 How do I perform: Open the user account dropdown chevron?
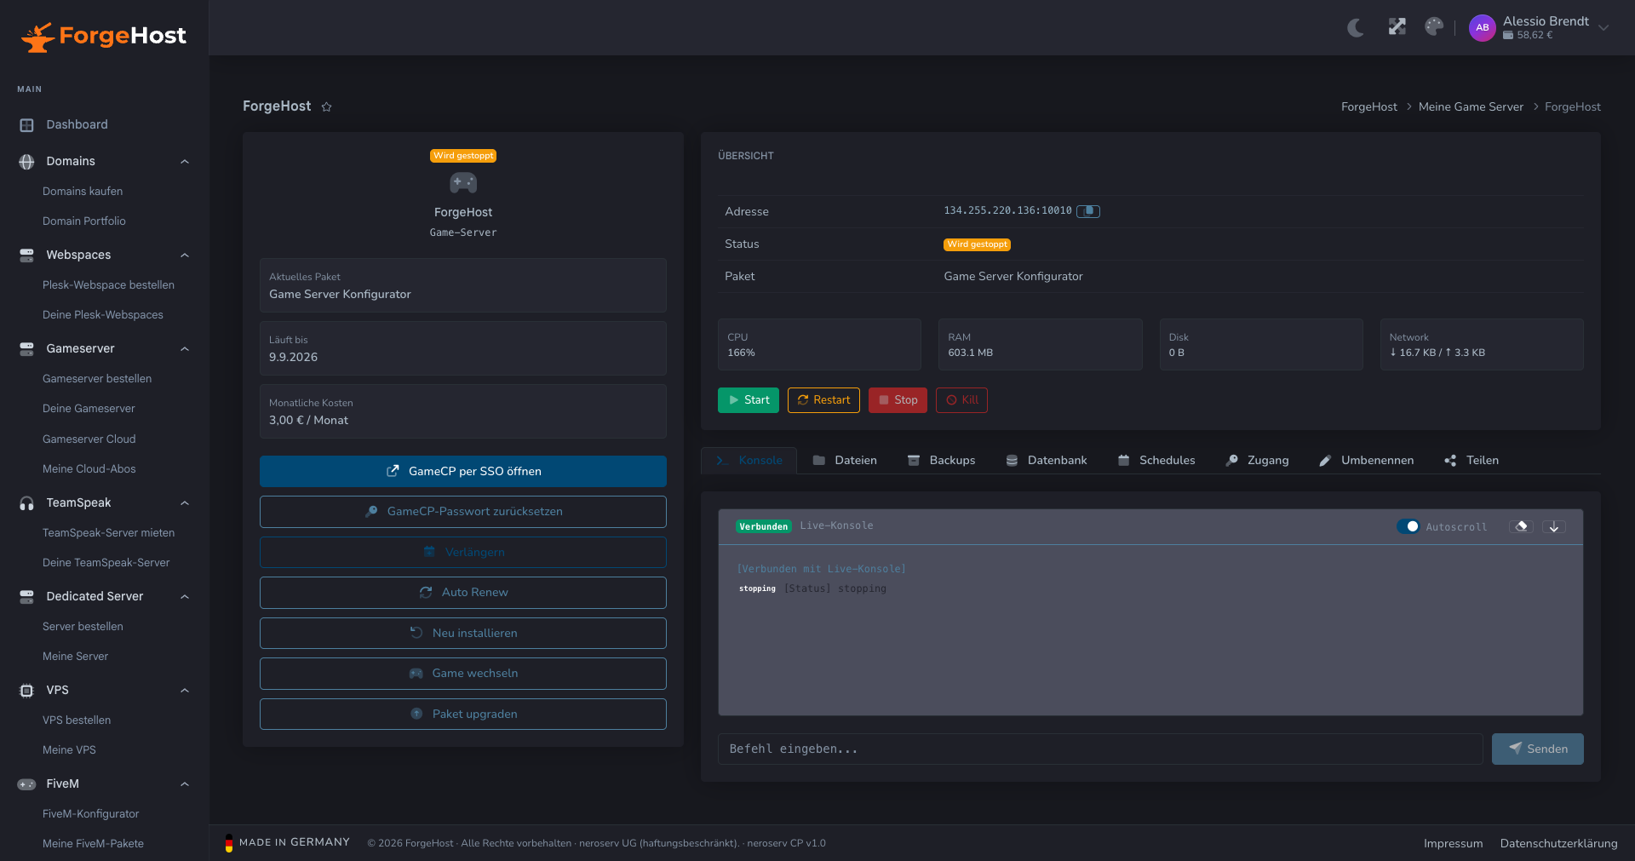click(1603, 28)
